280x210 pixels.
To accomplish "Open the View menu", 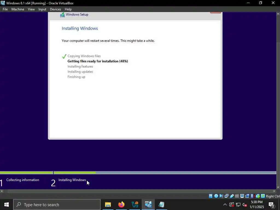I will (x=31, y=9).
